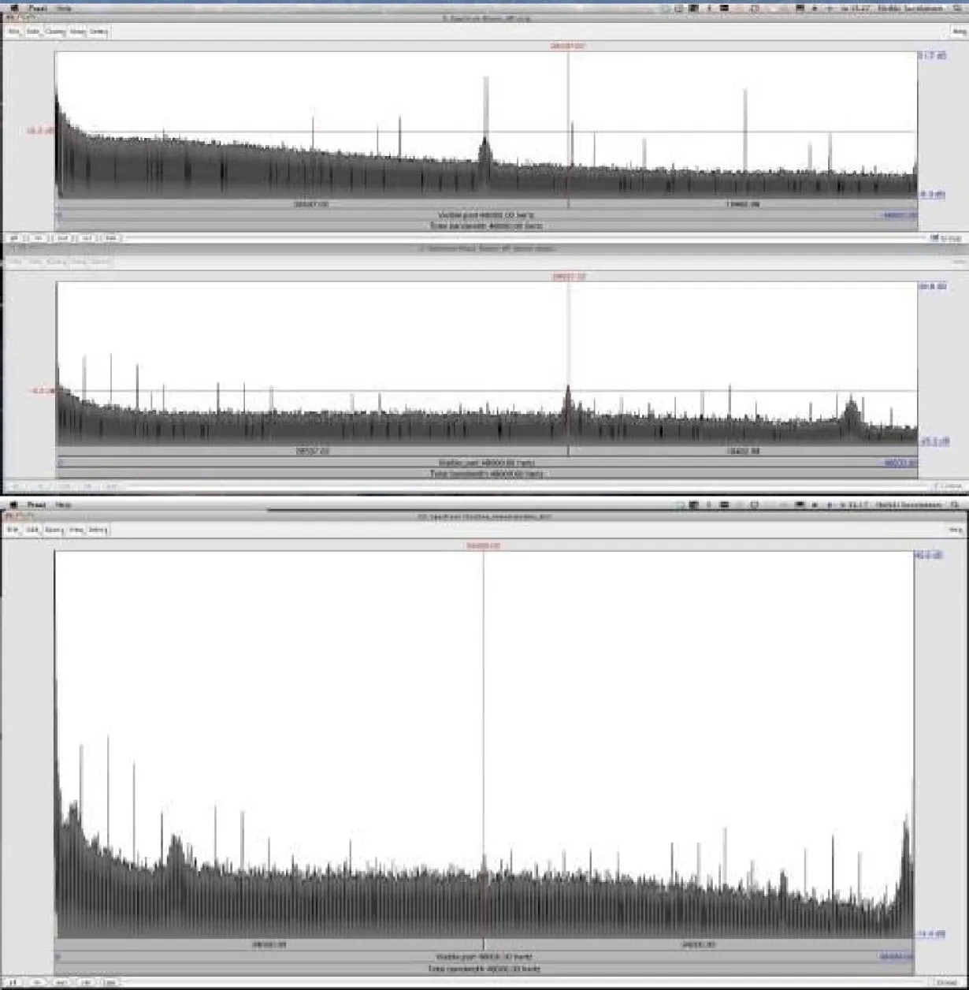The width and height of the screenshot is (969, 990).
Task: Open the View menu in bottom spectrum window
Action: coord(76,530)
